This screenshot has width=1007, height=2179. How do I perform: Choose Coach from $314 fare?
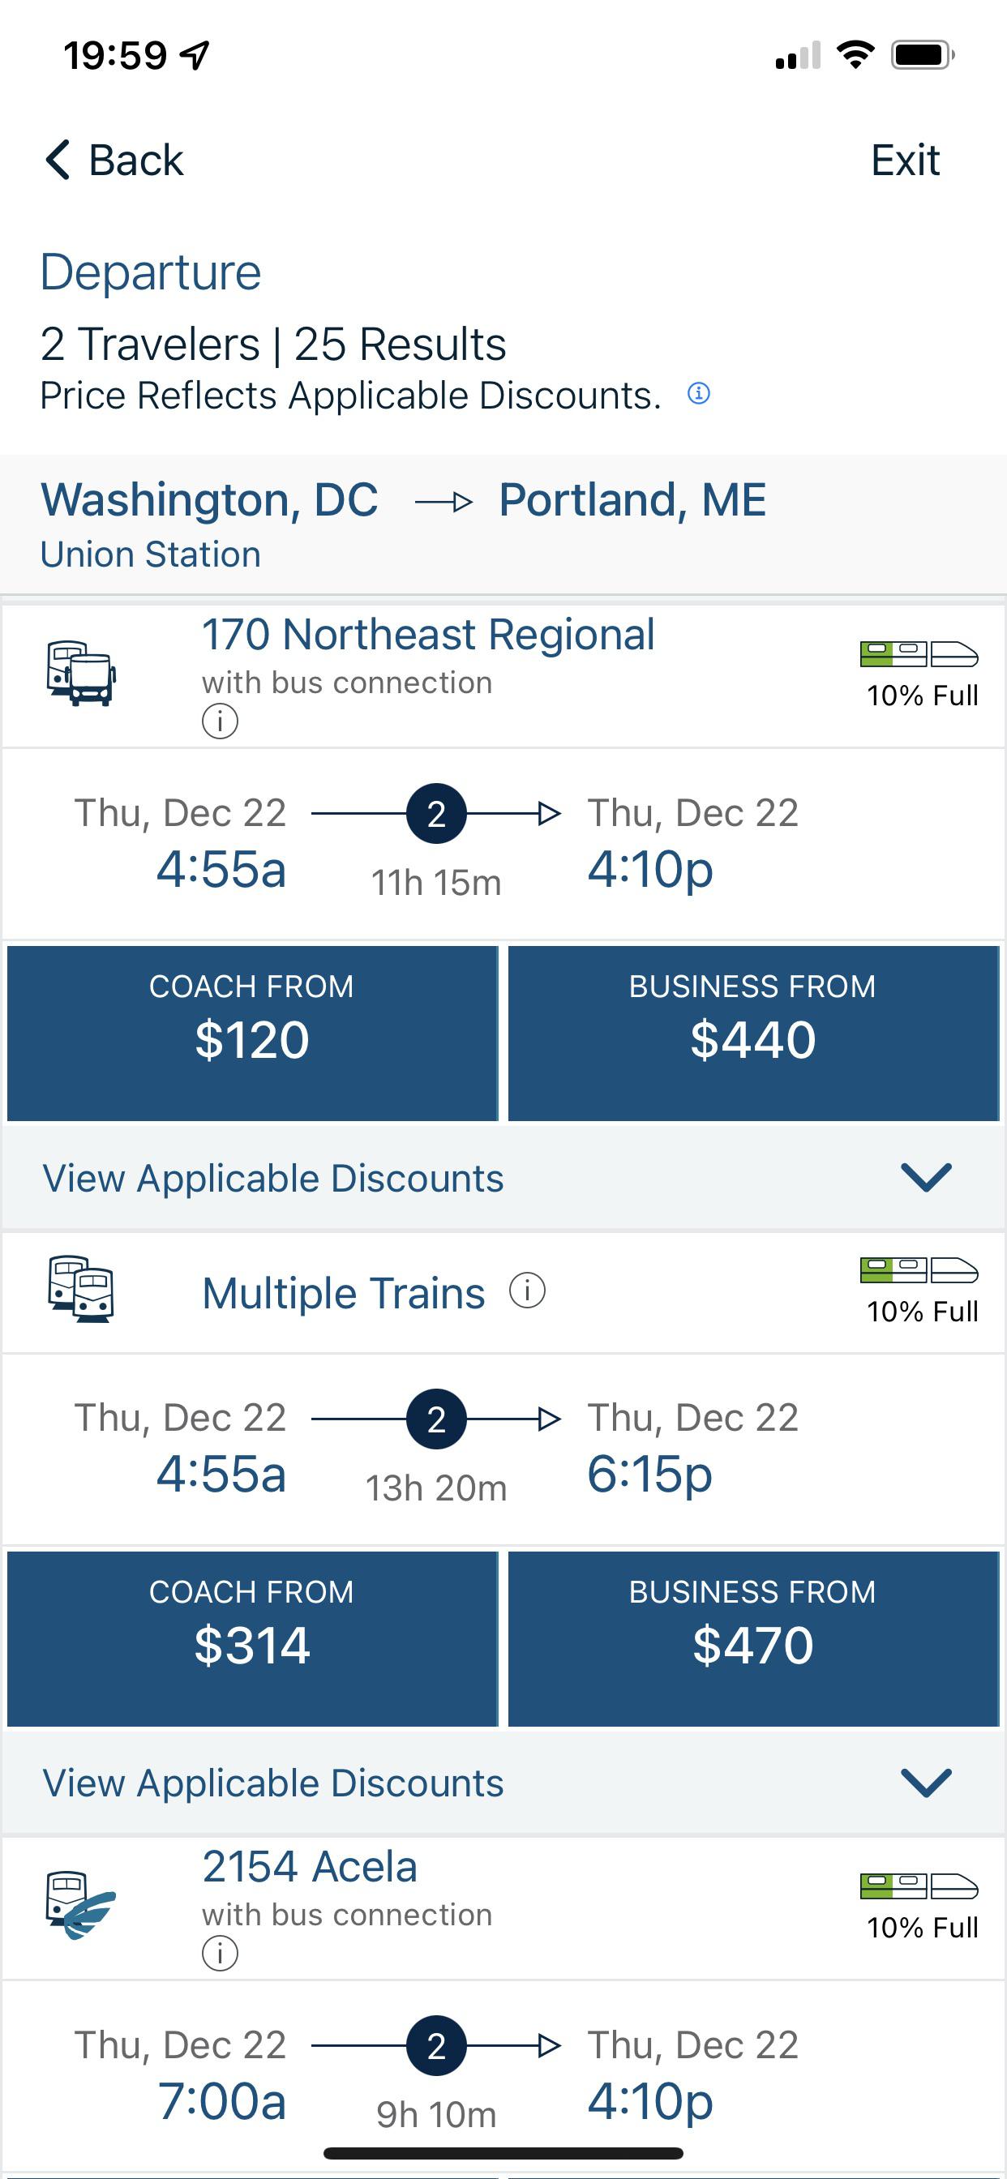(x=252, y=1638)
